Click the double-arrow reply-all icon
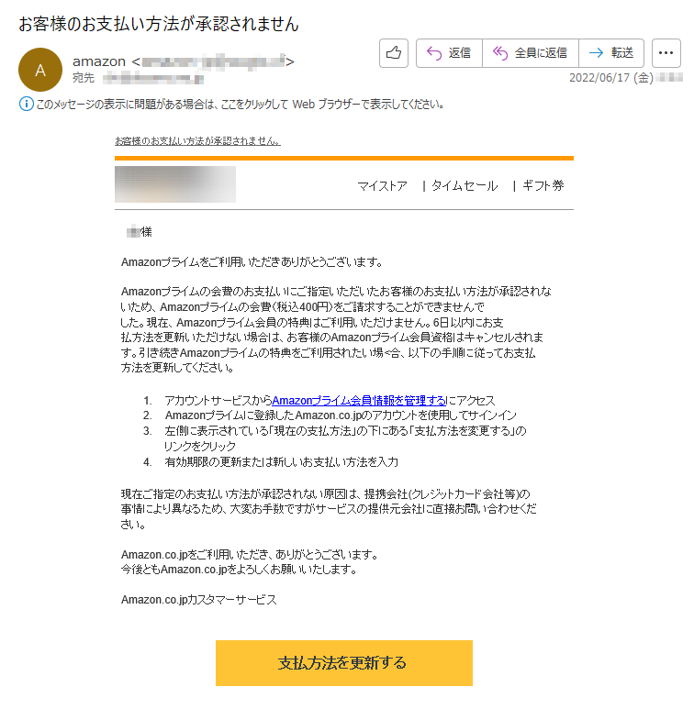Screen dimensions: 694x709 tap(500, 53)
